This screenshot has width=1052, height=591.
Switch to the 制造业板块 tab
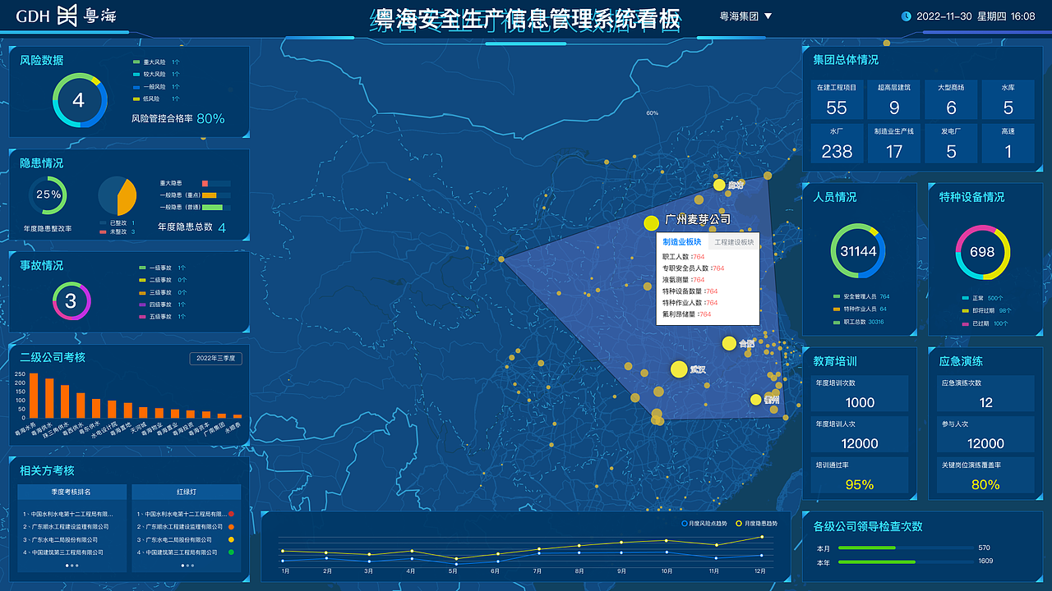point(682,242)
